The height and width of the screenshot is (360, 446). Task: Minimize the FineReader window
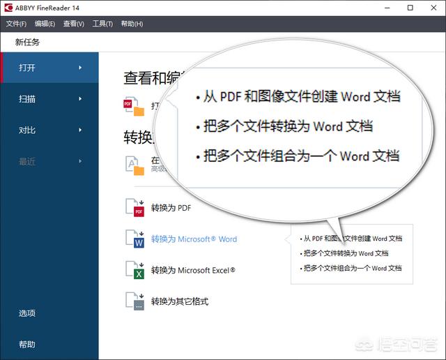pos(387,8)
